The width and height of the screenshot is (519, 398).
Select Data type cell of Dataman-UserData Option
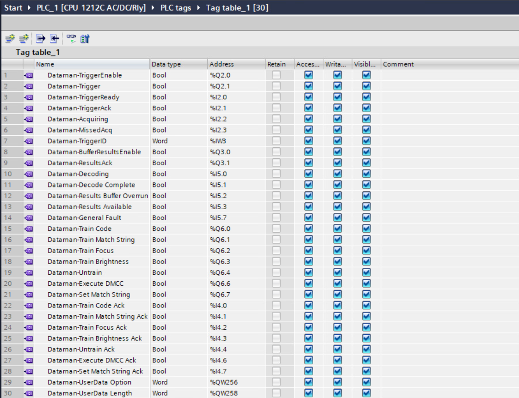[179, 382]
